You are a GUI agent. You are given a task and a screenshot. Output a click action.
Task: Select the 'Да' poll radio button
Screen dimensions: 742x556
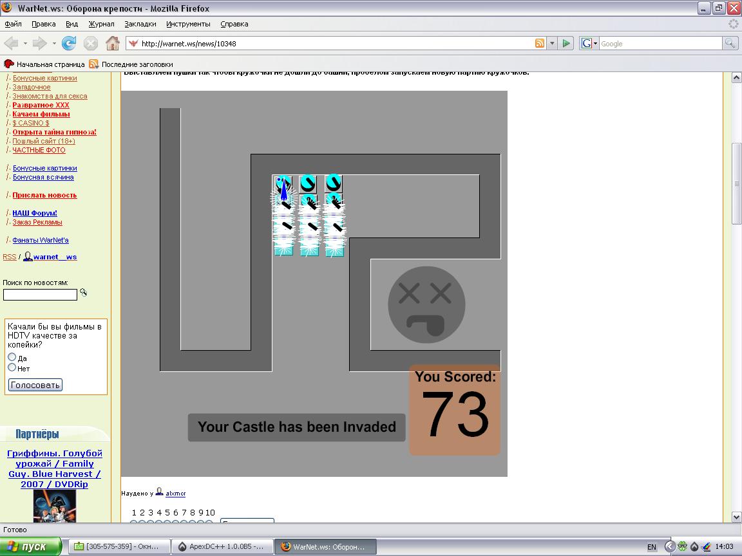[x=12, y=357]
